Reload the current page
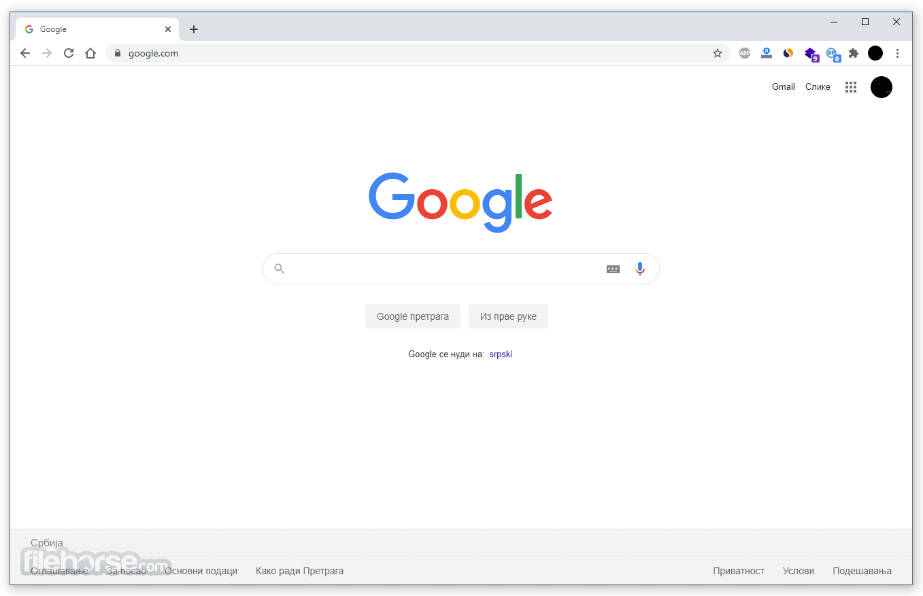Screen dimensions: 923x596 click(69, 53)
